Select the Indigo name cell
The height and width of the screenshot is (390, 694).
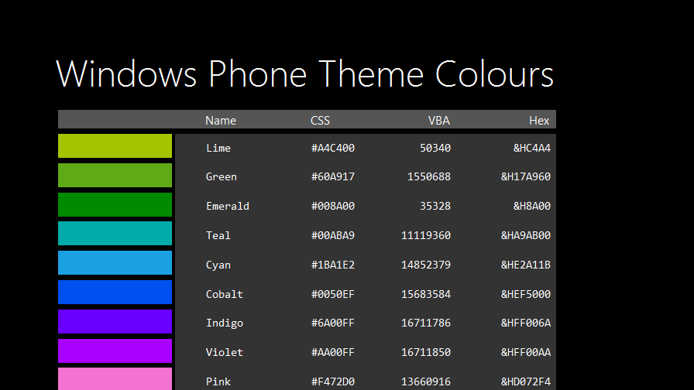[225, 323]
